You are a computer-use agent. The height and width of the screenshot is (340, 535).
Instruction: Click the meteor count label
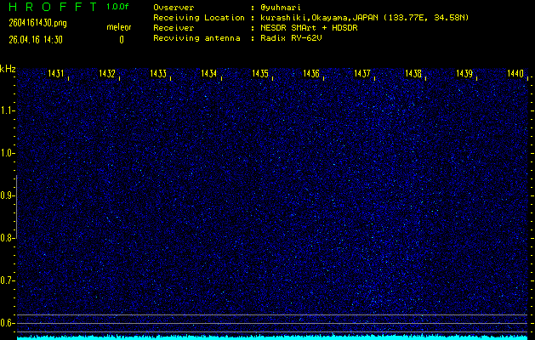pyautogui.click(x=119, y=27)
